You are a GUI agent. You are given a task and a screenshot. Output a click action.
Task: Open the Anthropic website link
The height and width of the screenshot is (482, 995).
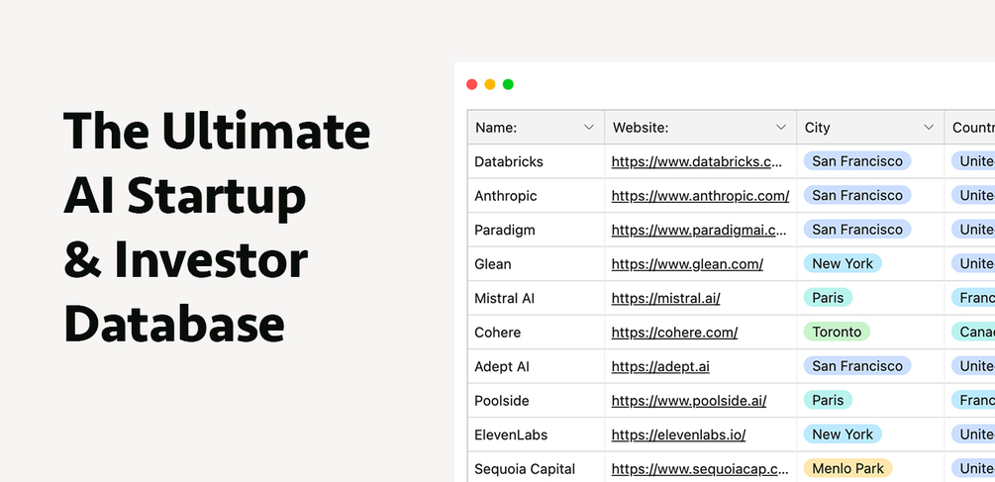[700, 196]
